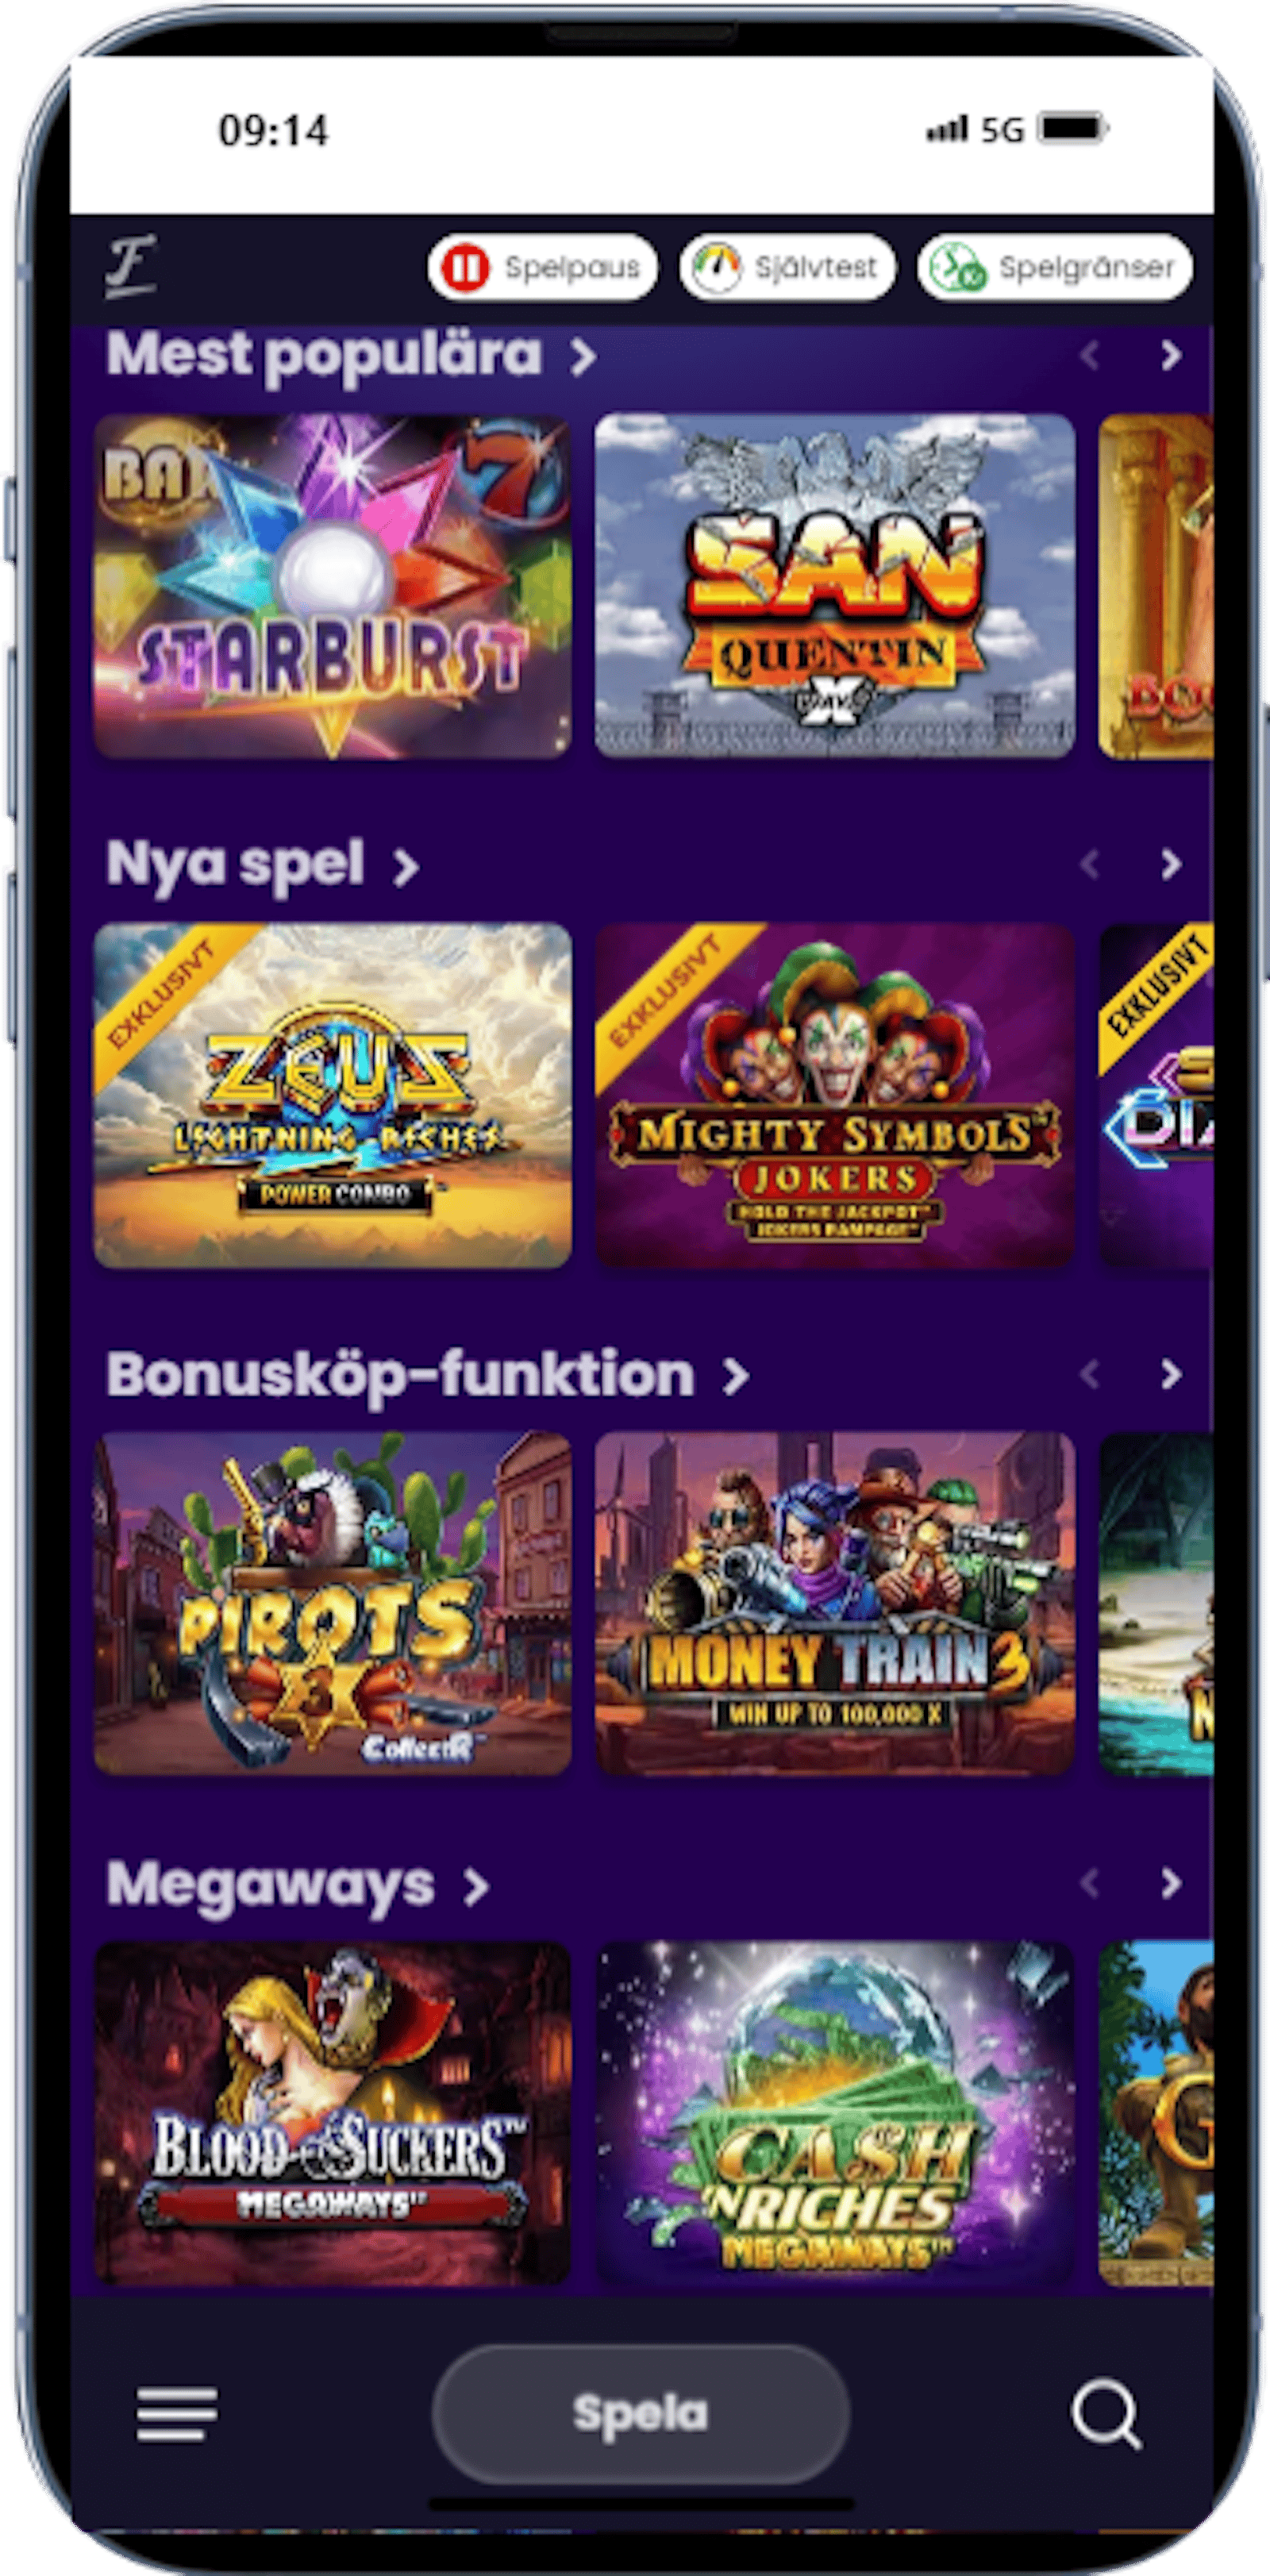Advance the Megaways carousel right arrow
Viewport: 1270px width, 2576px height.
pyautogui.click(x=1171, y=1884)
